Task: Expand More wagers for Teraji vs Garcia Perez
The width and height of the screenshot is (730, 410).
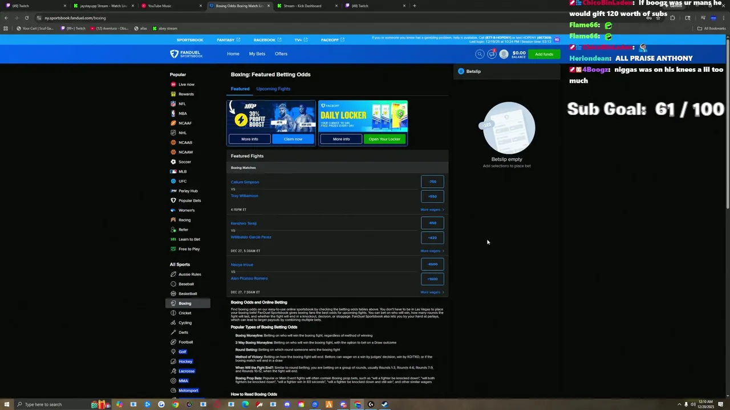Action: [x=432, y=251]
